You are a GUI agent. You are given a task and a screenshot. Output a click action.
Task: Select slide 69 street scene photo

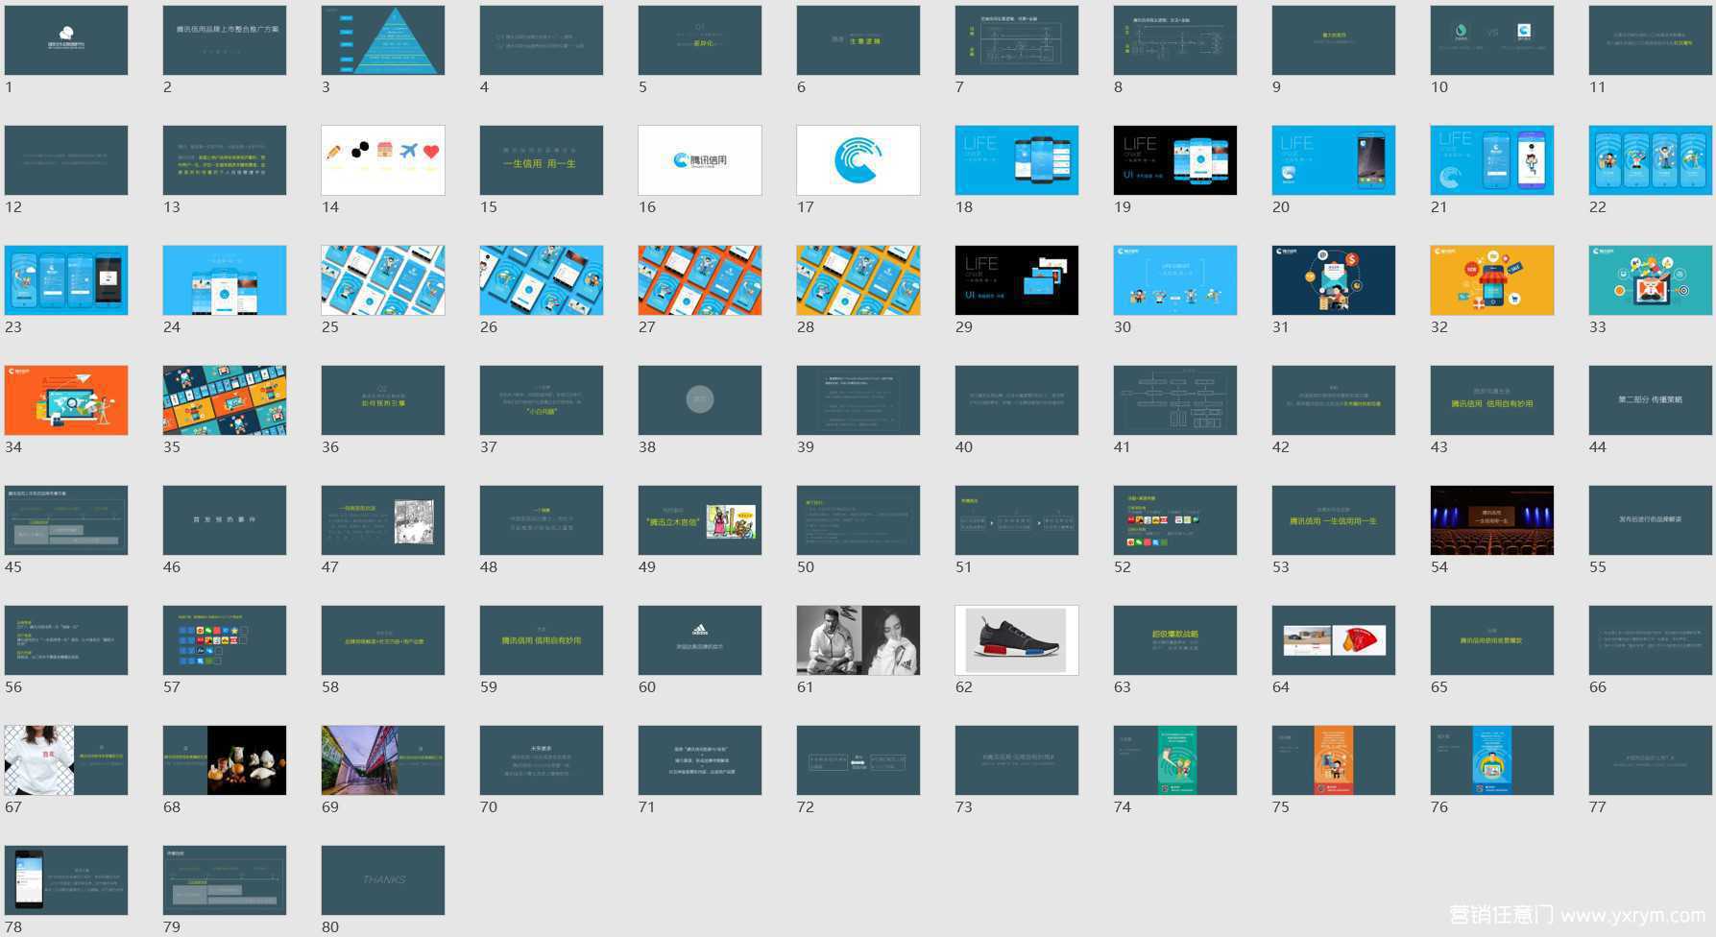[x=383, y=760]
